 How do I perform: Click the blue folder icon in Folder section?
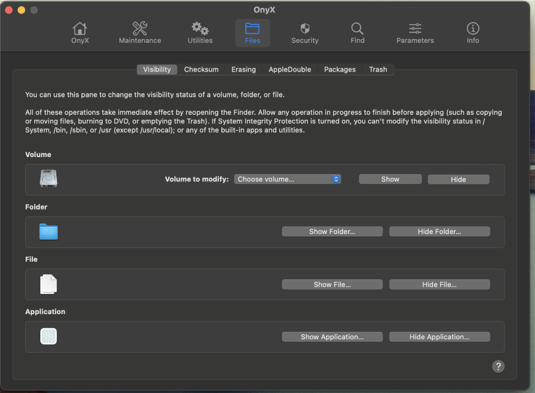(48, 231)
